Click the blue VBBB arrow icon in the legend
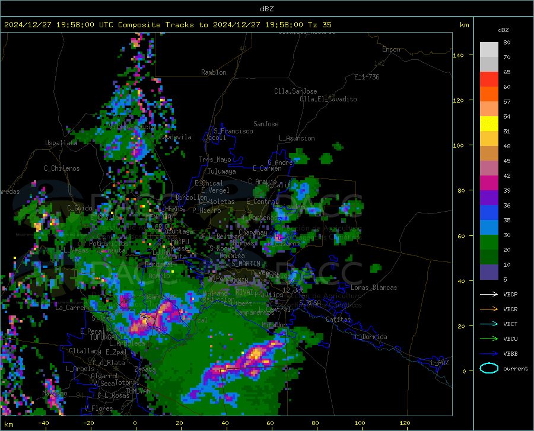 pos(489,354)
